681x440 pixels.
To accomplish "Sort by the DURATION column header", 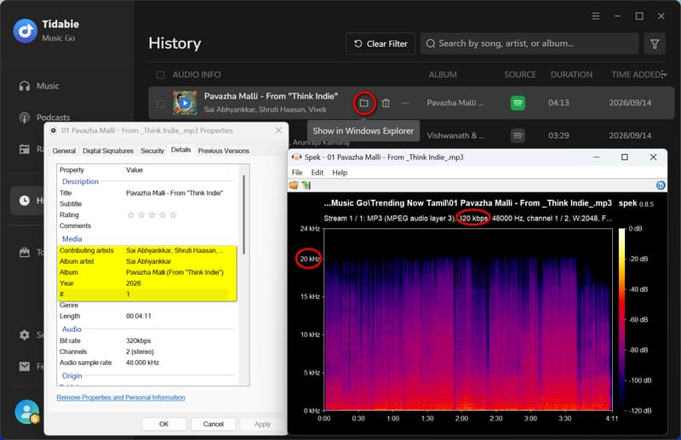I will [x=571, y=75].
